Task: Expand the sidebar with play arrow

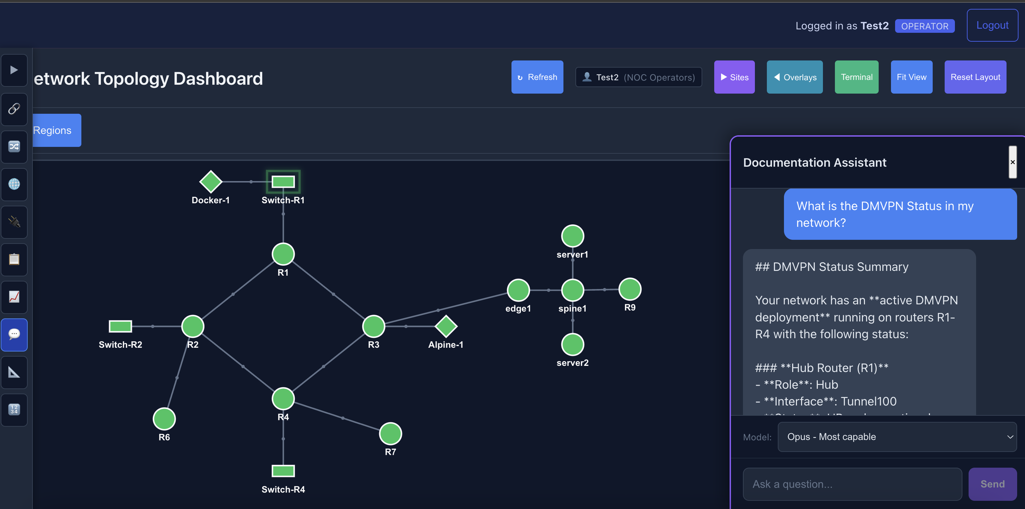Action: click(x=14, y=70)
